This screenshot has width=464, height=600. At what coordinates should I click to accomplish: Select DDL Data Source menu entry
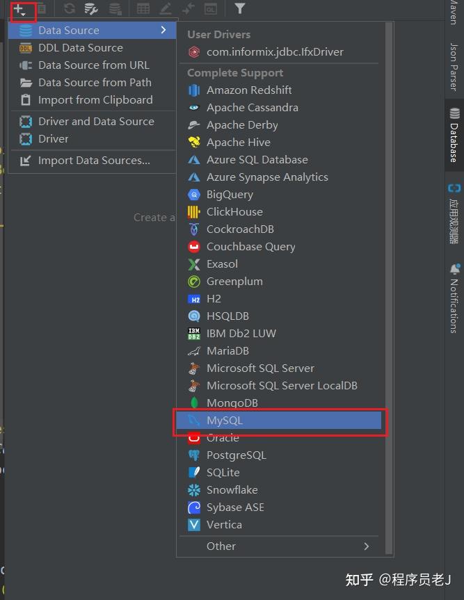coord(80,48)
